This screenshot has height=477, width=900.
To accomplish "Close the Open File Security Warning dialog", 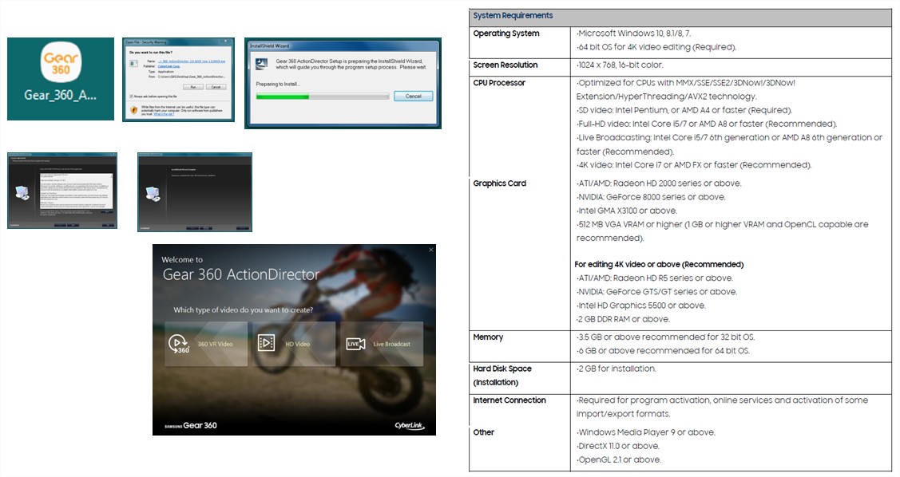I will click(x=225, y=41).
